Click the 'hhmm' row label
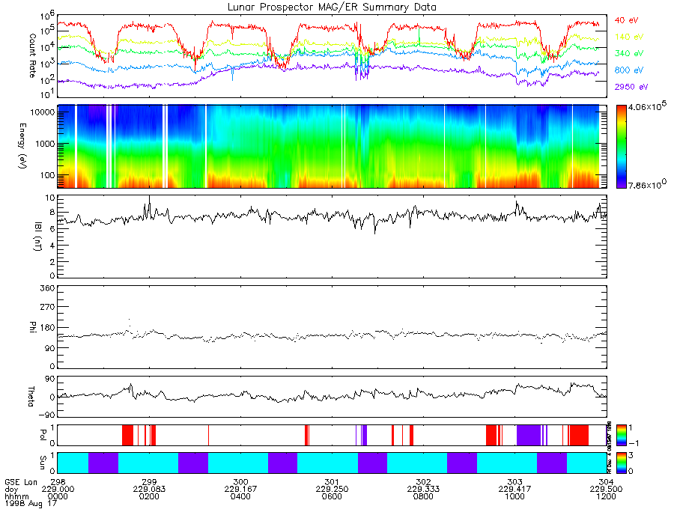674x524 pixels. (16, 496)
